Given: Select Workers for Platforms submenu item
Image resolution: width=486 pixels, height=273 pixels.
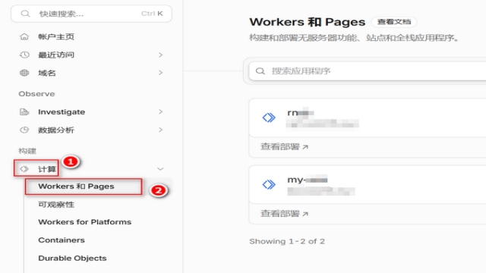Looking at the screenshot, I should click(x=84, y=222).
